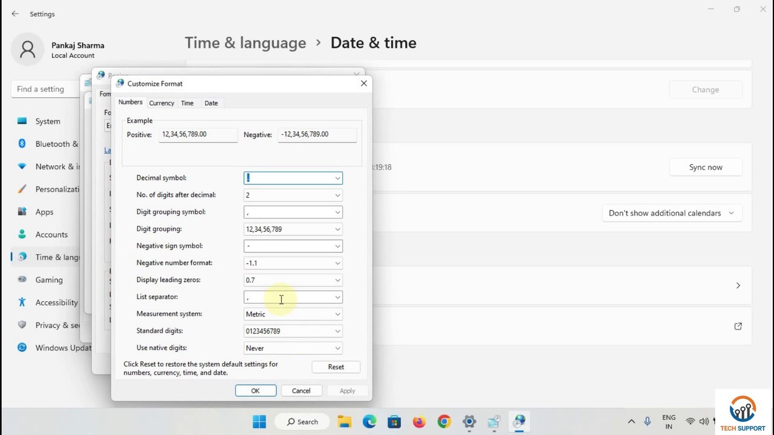Click the Wi-Fi network tray icon
The width and height of the screenshot is (774, 435).
pyautogui.click(x=690, y=422)
